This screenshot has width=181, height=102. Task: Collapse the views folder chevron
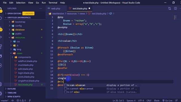pos(11,53)
